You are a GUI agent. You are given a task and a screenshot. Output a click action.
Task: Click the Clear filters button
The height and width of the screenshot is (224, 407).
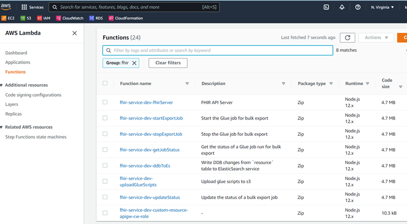pos(168,63)
